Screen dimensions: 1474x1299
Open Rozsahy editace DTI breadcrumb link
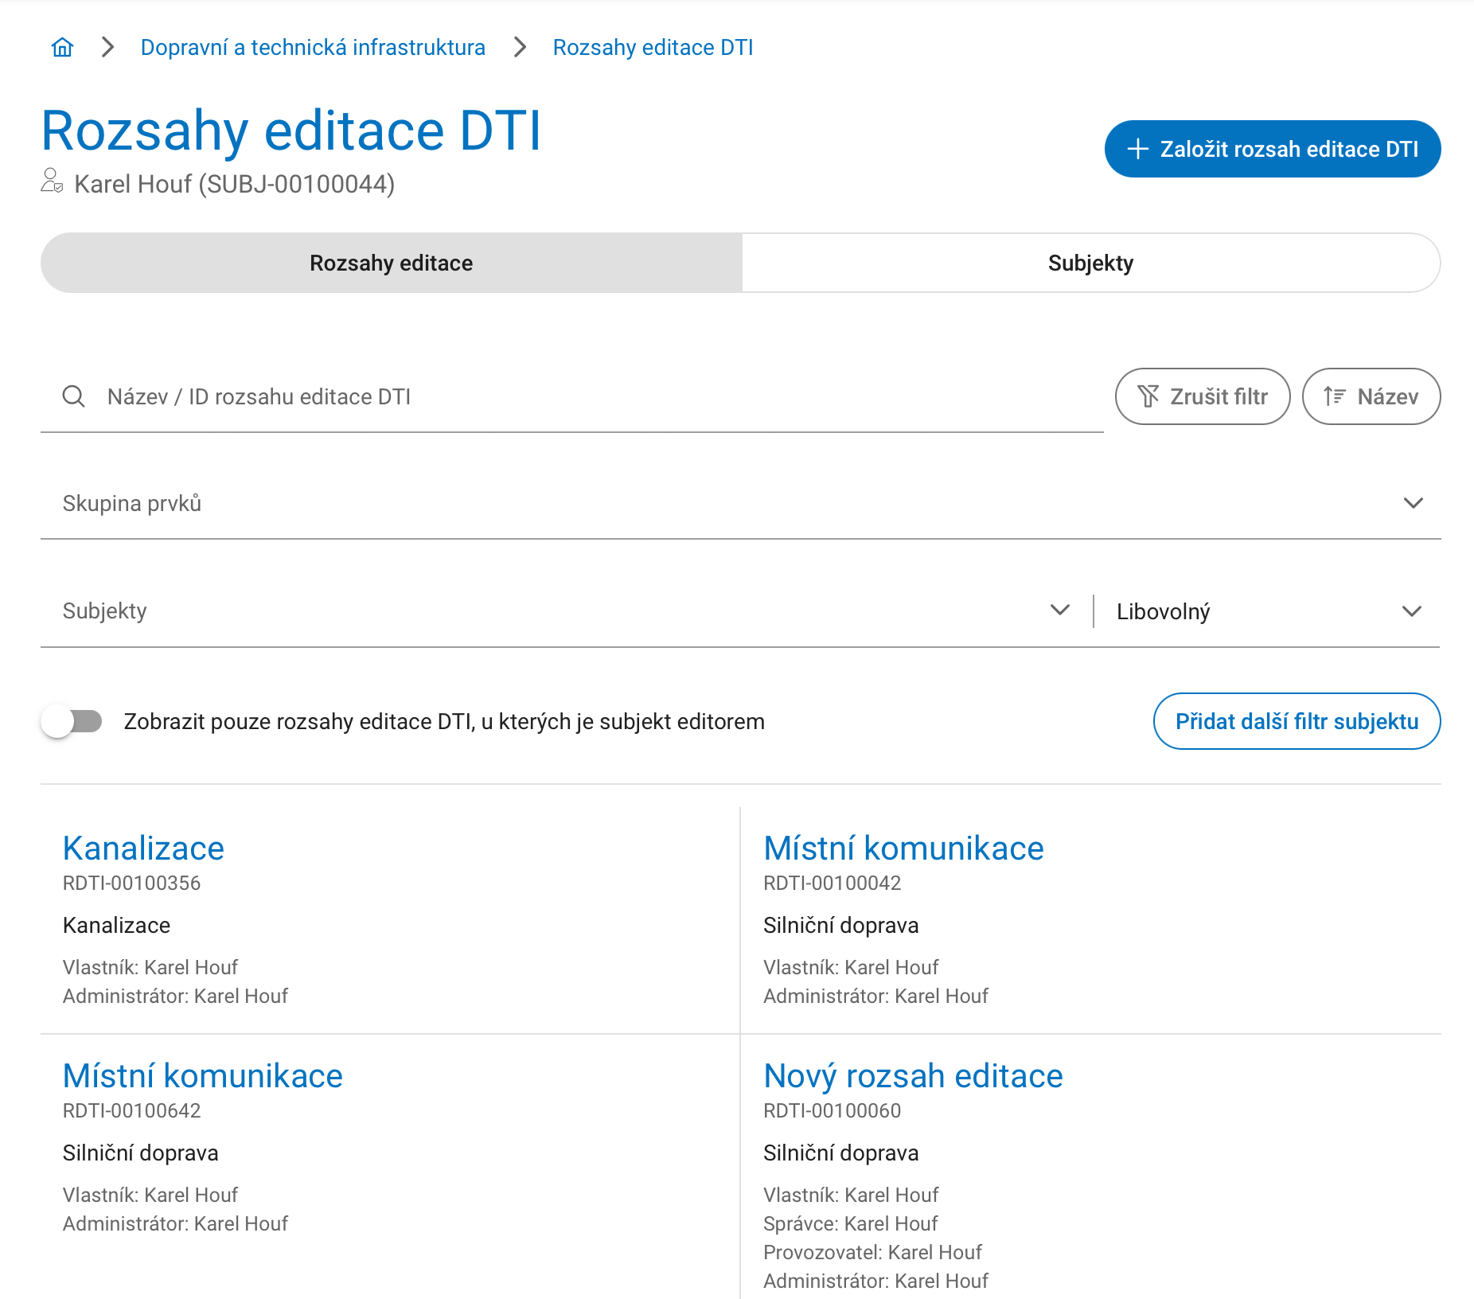coord(653,48)
